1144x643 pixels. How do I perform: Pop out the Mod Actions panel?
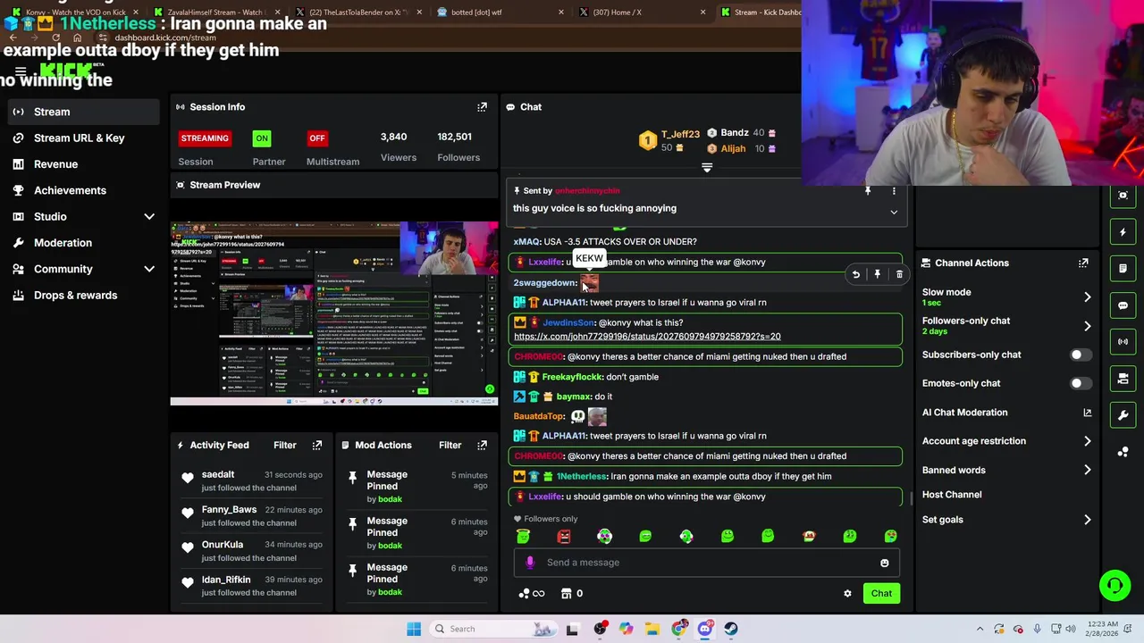[482, 445]
